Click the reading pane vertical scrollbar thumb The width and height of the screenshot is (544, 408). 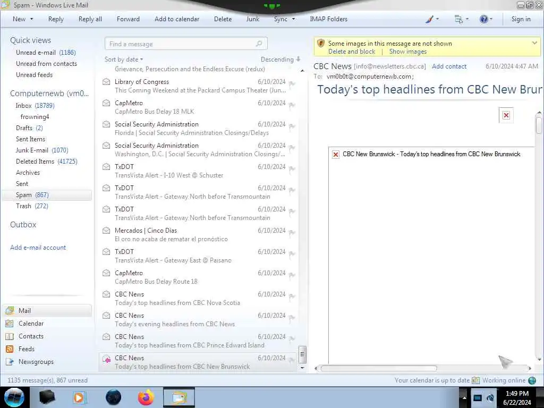click(x=539, y=125)
